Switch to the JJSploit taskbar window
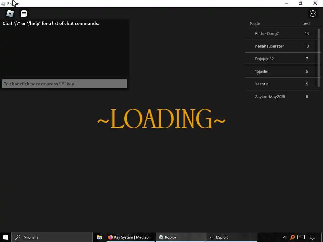This screenshot has height=242, width=323. 232,237
